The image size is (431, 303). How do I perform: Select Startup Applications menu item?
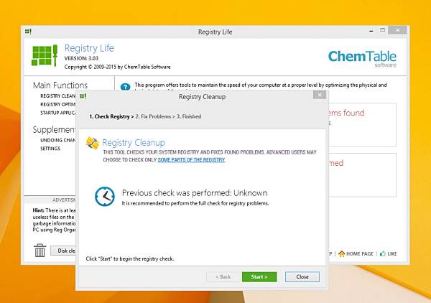(57, 113)
